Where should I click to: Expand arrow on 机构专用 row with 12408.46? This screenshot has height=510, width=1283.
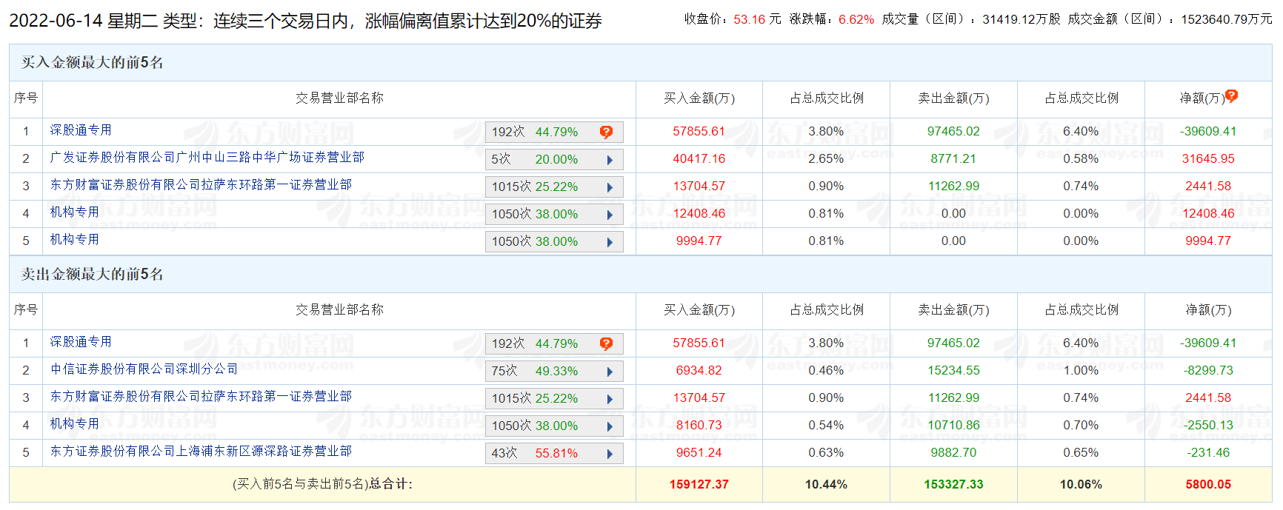coord(610,215)
